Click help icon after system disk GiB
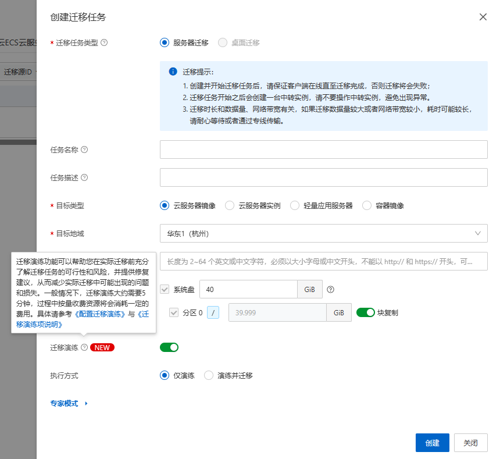 (x=331, y=289)
